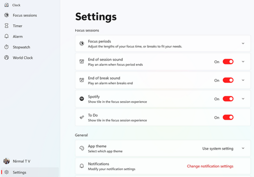Image resolution: width=254 pixels, height=177 pixels.
Task: Click the To Do checkmark icon
Action: 82,117
